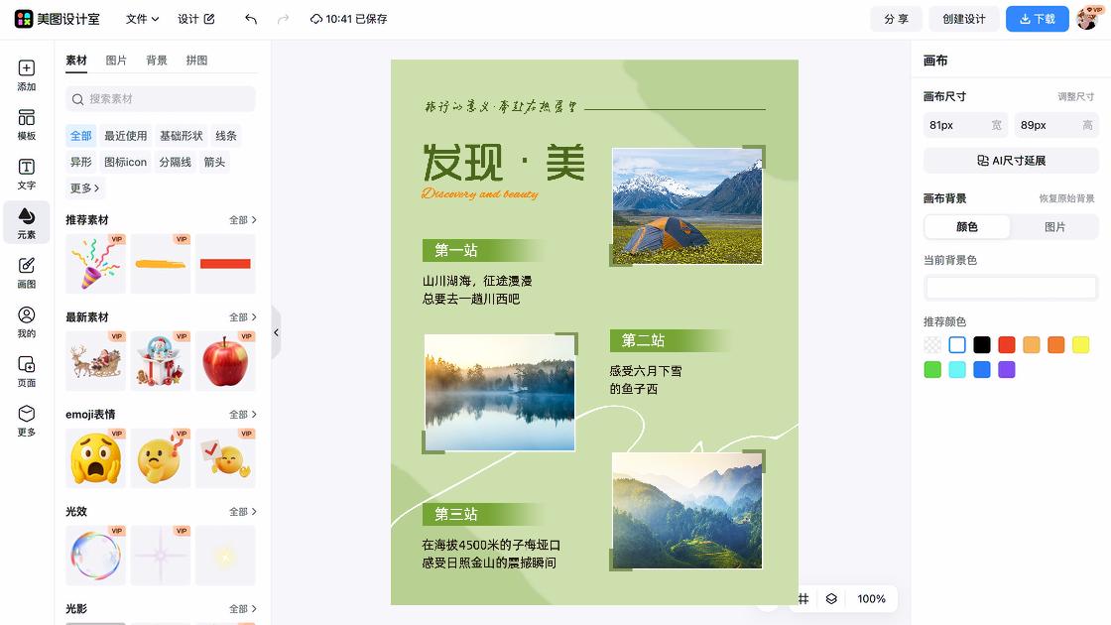Open the 添加 (add) sidebar tool
Viewport: 1111px width, 625px height.
pos(26,75)
